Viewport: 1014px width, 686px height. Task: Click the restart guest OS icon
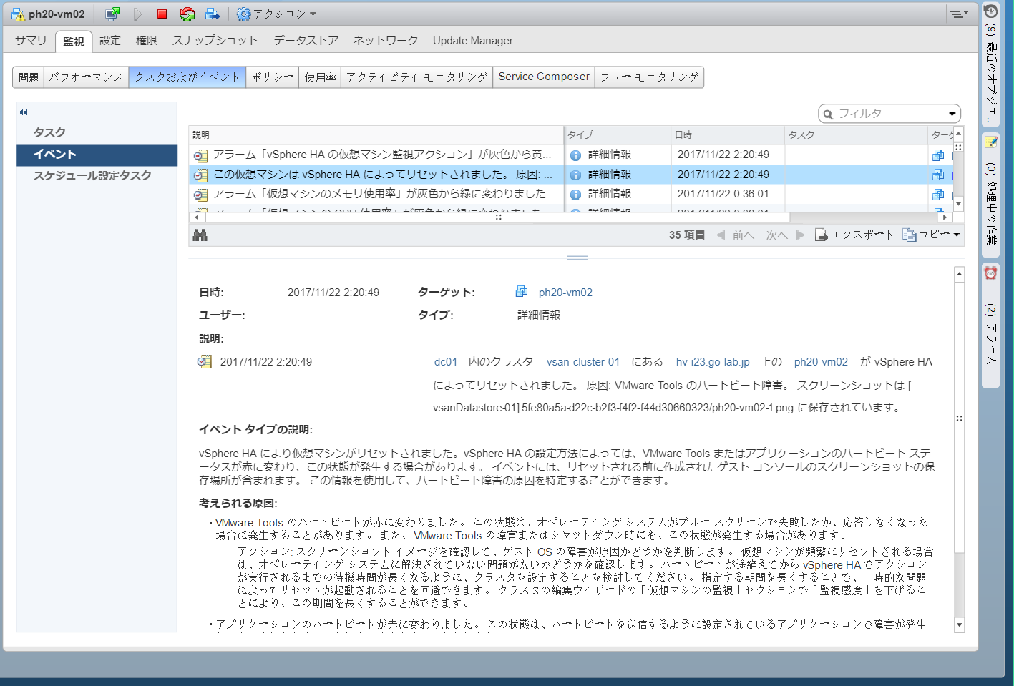(187, 14)
